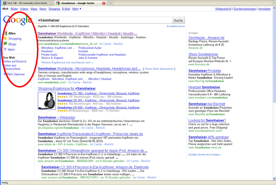Open Sennheiser – Wikipedia result
The height and width of the screenshot is (185, 276).
(56, 117)
